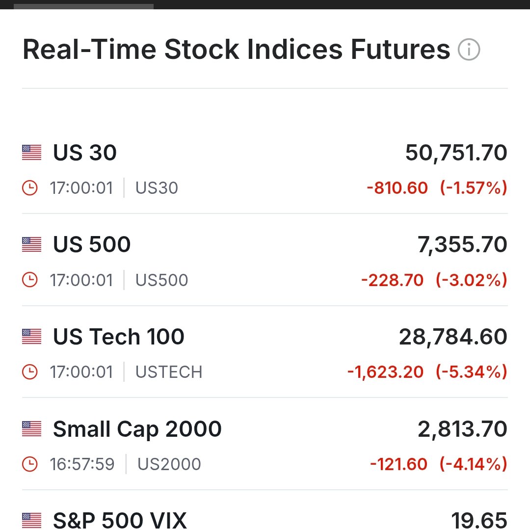Click the US flag beside S&P 500 VIX
The width and height of the screenshot is (530, 530).
tap(32, 521)
